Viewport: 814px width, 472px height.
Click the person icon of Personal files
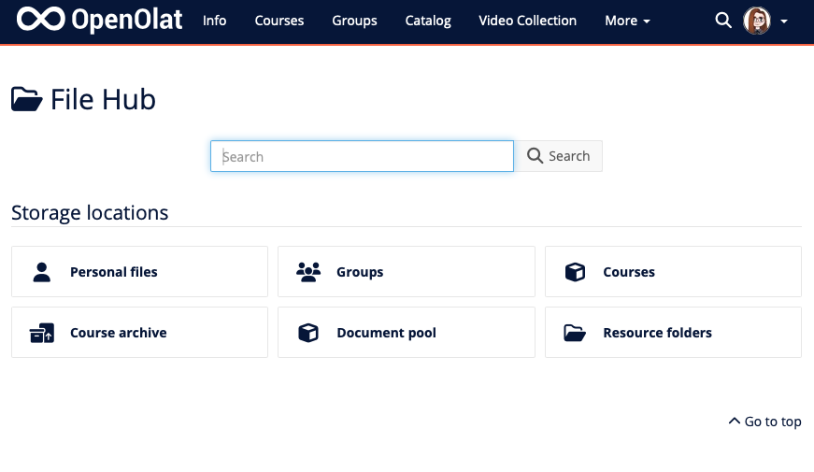coord(42,272)
